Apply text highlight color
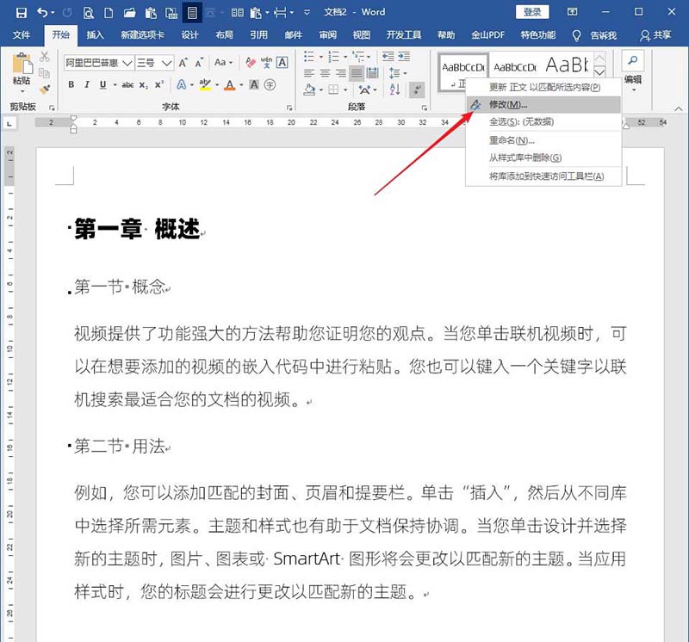The width and height of the screenshot is (689, 642). click(x=207, y=83)
